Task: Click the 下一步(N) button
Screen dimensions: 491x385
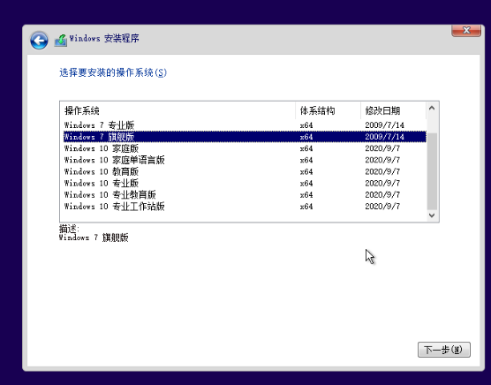Action: 443,350
